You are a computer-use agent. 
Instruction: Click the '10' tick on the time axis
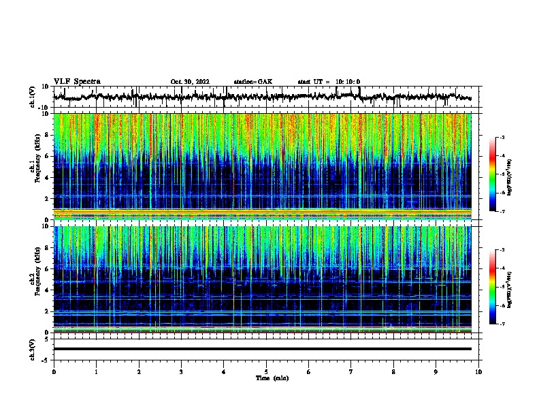(x=478, y=372)
